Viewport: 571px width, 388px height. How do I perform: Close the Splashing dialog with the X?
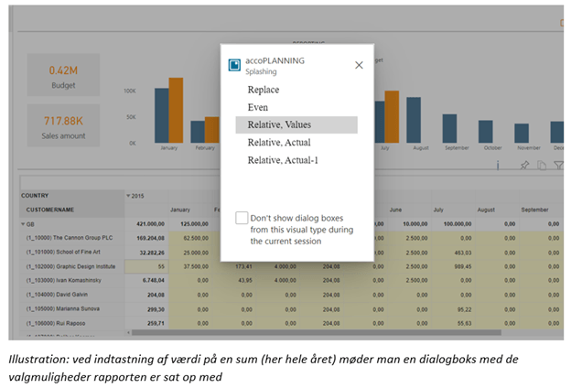(x=359, y=65)
